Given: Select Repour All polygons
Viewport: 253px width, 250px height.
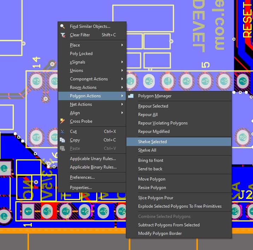Looking at the screenshot, I should tap(148, 115).
